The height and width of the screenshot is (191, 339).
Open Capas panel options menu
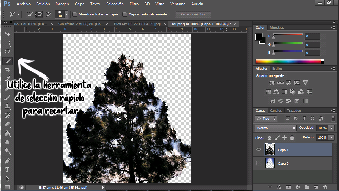[x=333, y=111]
